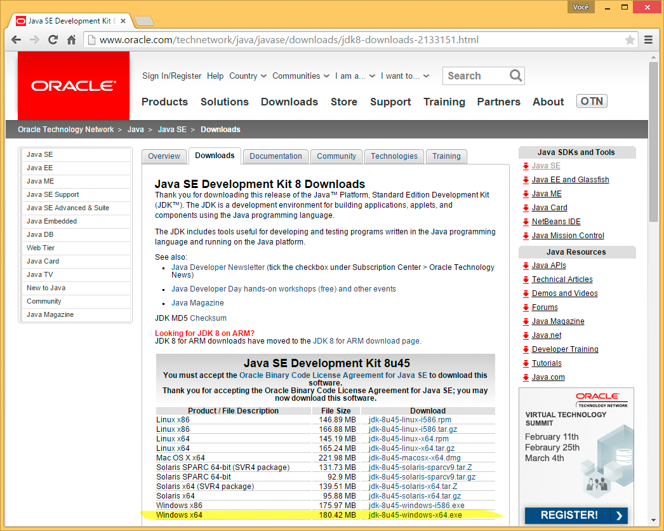The image size is (664, 531).
Task: Click the search magnifier icon
Action: 515,76
